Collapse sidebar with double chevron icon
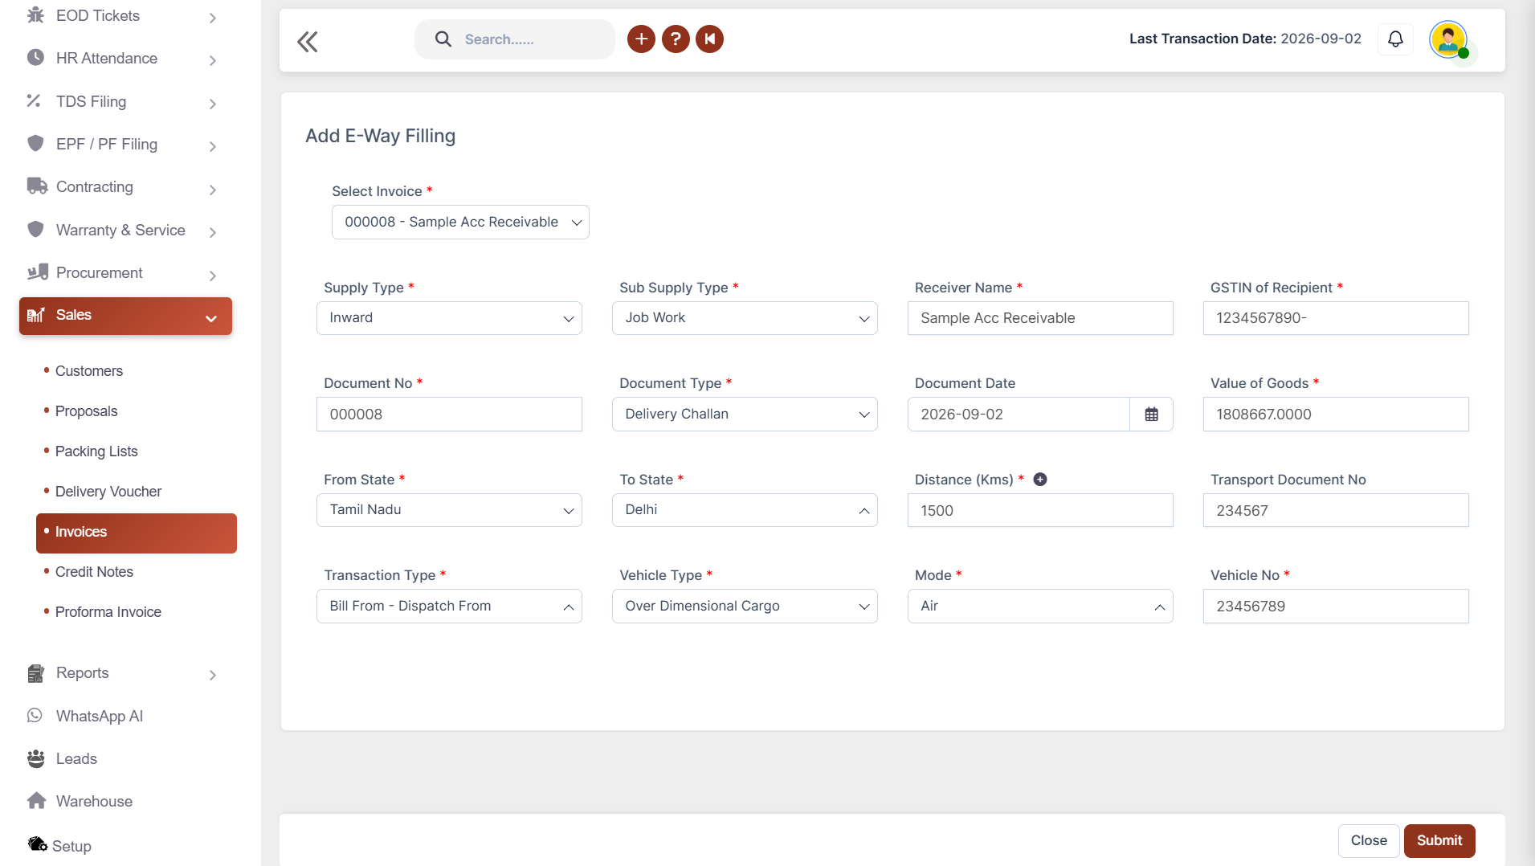This screenshot has height=866, width=1535. click(x=307, y=42)
